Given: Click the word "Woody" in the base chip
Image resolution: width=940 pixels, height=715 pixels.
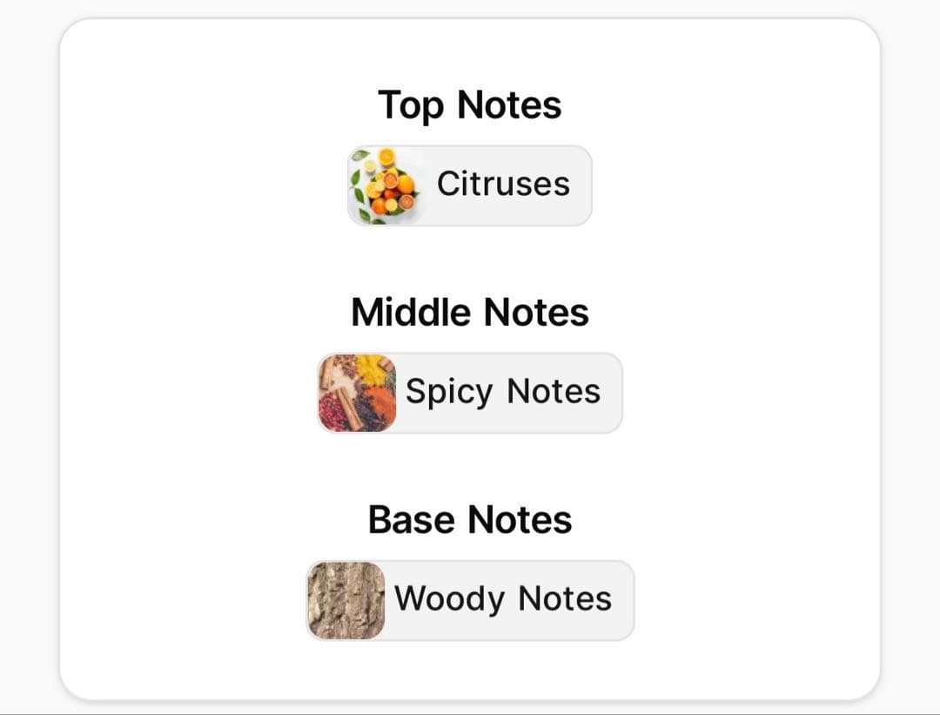Looking at the screenshot, I should pyautogui.click(x=450, y=599).
